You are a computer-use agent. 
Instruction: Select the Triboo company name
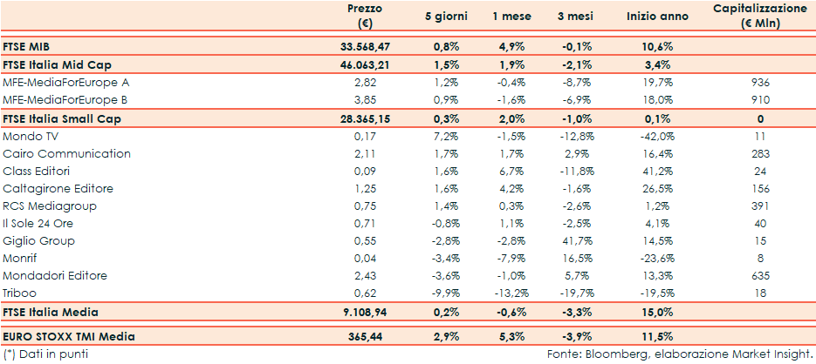20,293
